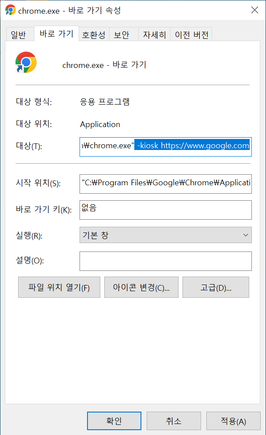Confirm with the 확인 button
The height and width of the screenshot is (435, 266).
(x=114, y=421)
